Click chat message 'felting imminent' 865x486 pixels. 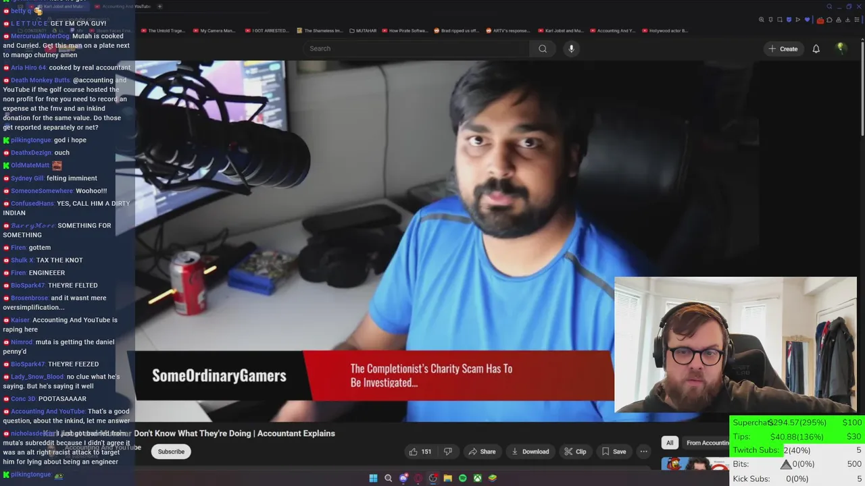point(72,178)
